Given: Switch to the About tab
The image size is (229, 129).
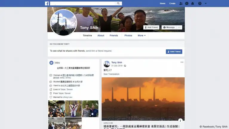Looking at the screenshot, I should click(x=101, y=36).
